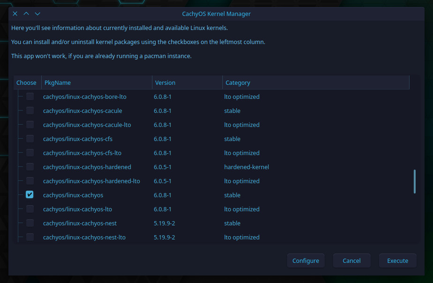Select package name cachyos/linux-cachyos-cacule-lto
Image resolution: width=433 pixels, height=283 pixels.
[87, 125]
